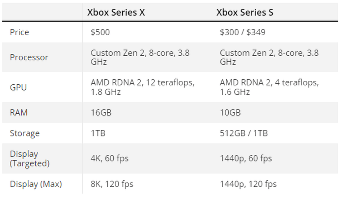
Task: Select the 12 teraflops GPU cell
Action: pos(142,87)
